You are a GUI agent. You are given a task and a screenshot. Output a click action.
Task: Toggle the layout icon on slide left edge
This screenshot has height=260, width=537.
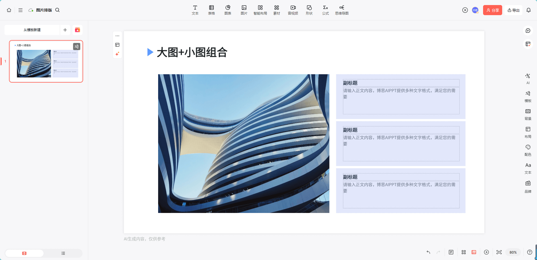(117, 45)
